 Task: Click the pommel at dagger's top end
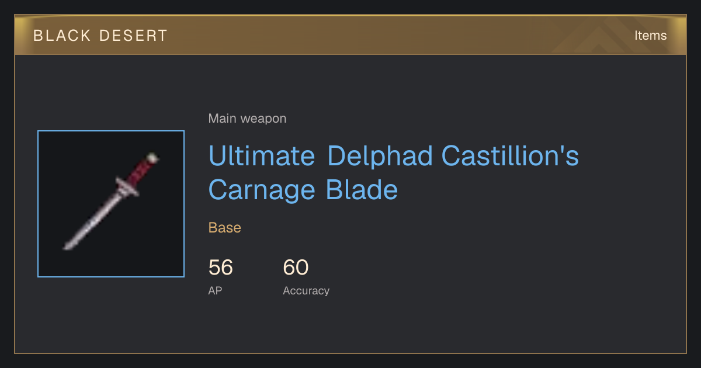point(152,157)
